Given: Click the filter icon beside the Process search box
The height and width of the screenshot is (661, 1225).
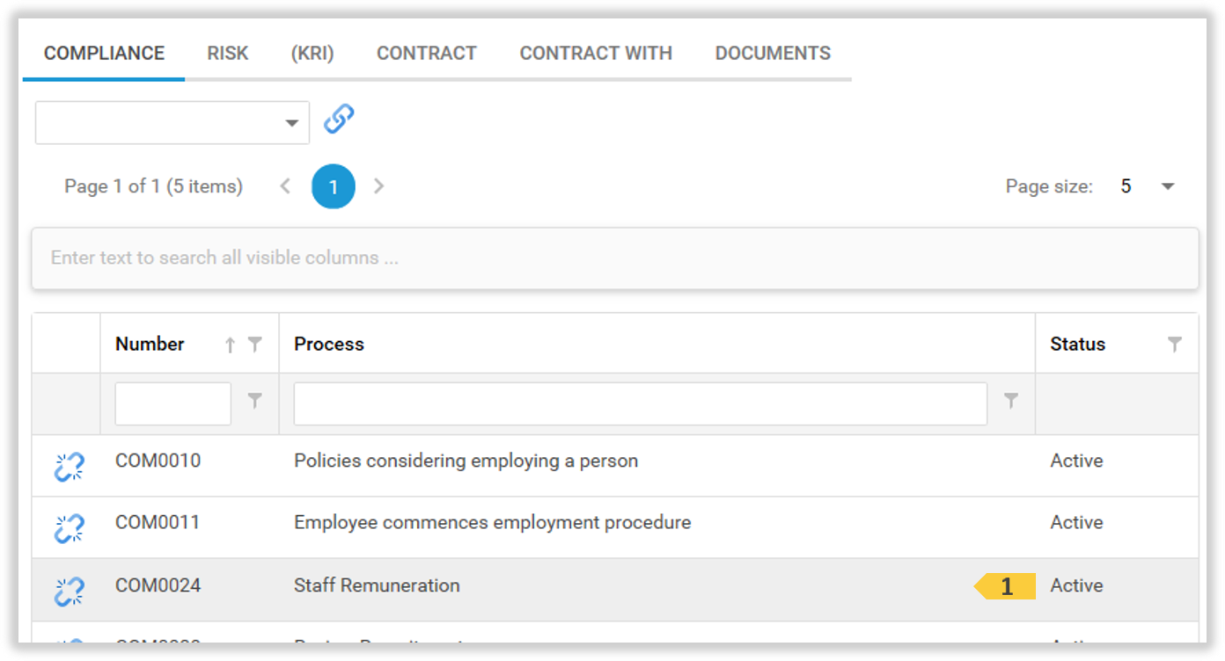Looking at the screenshot, I should (1011, 401).
